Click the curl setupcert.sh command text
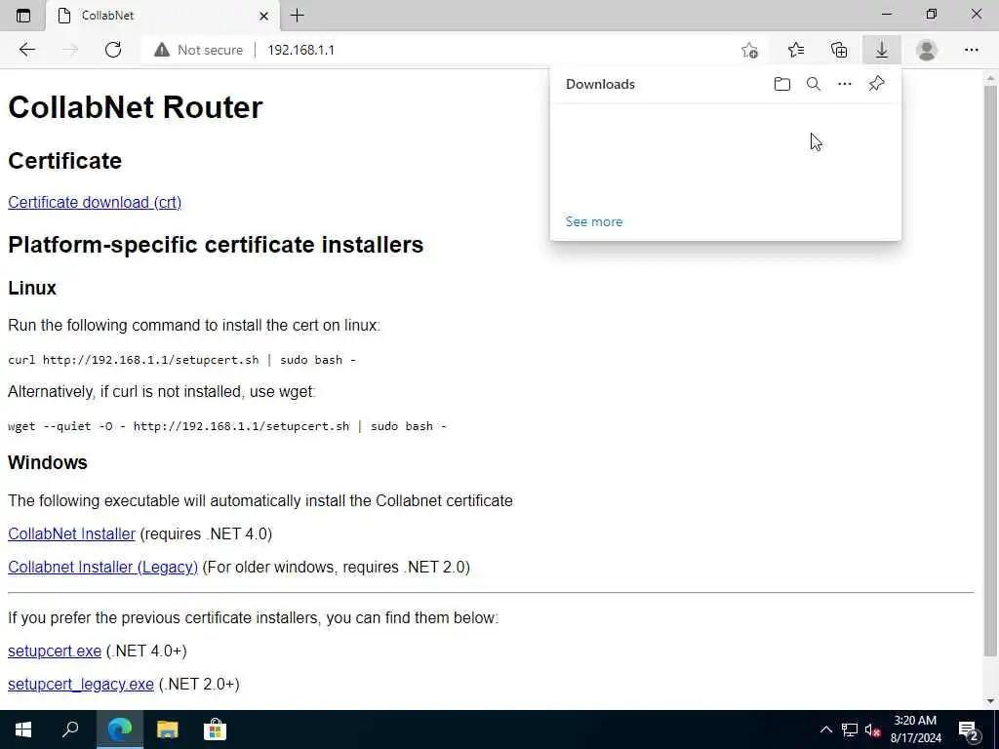Image resolution: width=999 pixels, height=749 pixels. (182, 360)
